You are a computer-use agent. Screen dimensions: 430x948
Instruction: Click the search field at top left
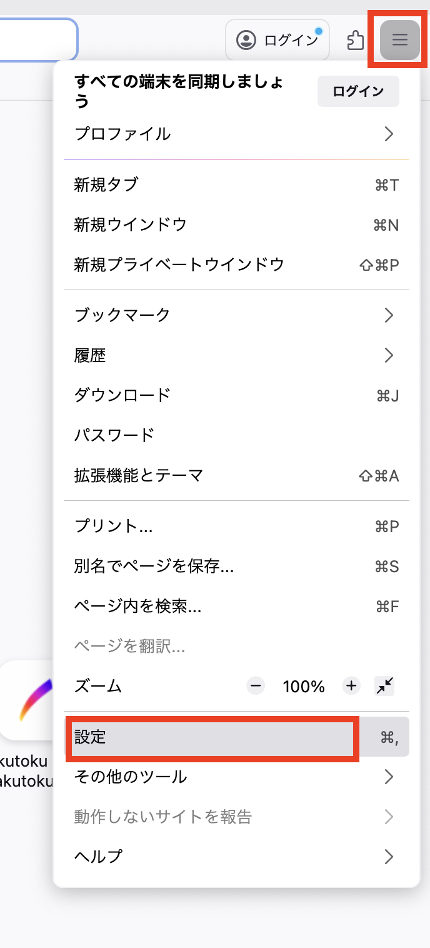pos(37,39)
